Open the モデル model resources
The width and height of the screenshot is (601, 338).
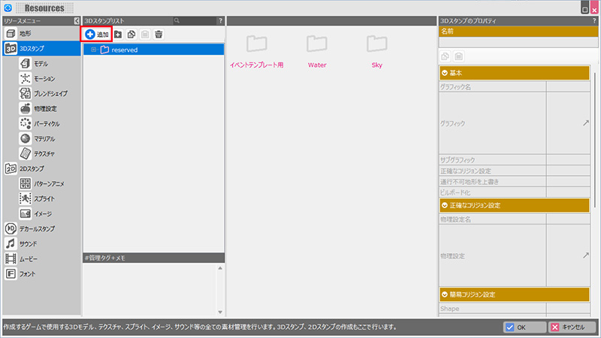(49, 64)
